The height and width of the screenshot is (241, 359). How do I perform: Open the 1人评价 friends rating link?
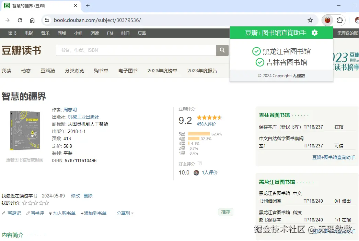(210, 173)
